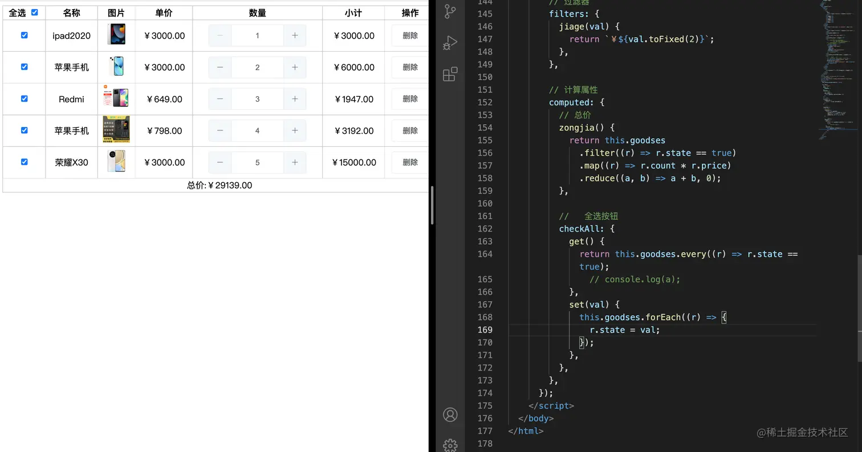Click the product image beside ¥6000.00 苹果手机
Screen dimensions: 862x452
(116, 66)
